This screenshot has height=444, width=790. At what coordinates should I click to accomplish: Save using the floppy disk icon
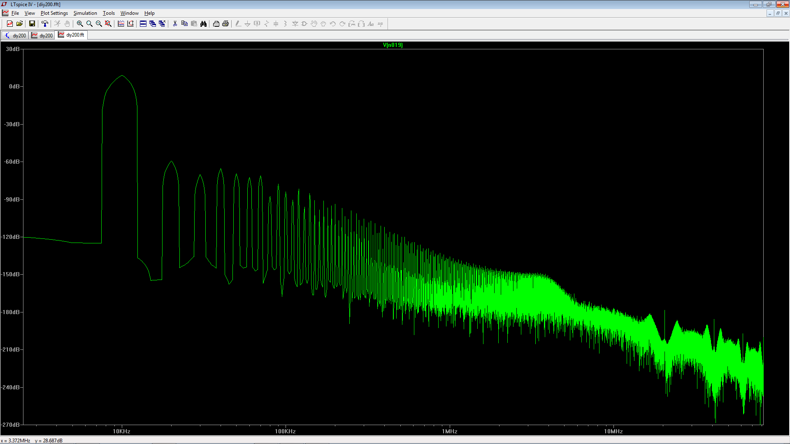click(x=32, y=24)
